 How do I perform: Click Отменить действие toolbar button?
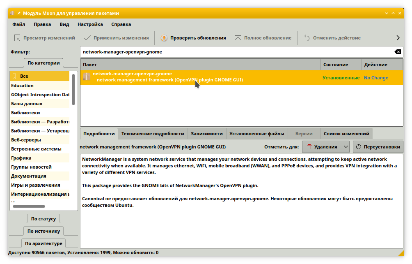(x=332, y=38)
